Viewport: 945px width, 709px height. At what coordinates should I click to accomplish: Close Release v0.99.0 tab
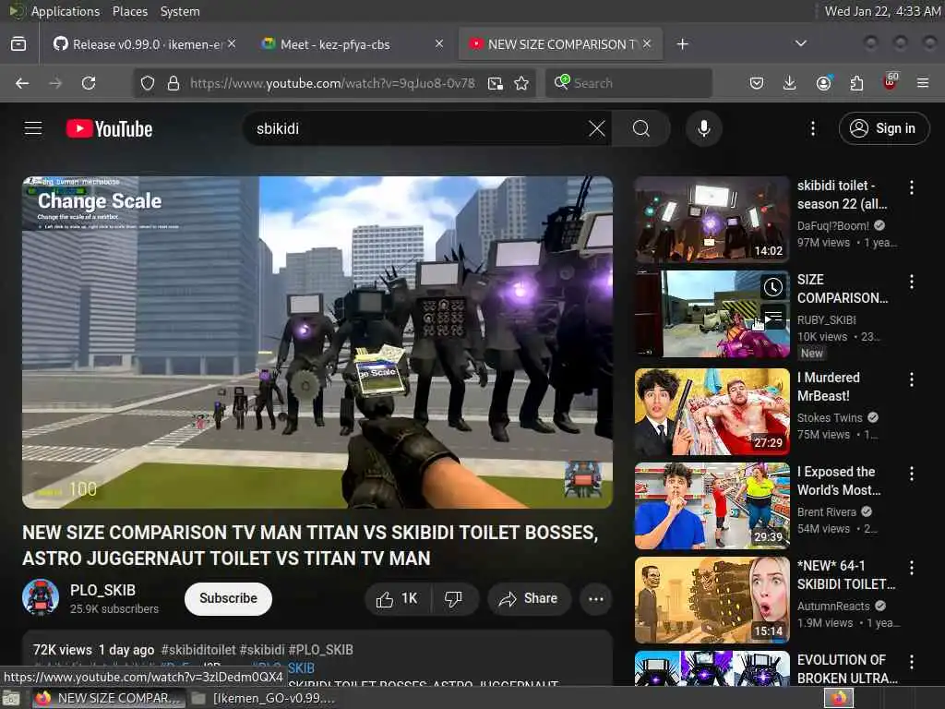(232, 44)
